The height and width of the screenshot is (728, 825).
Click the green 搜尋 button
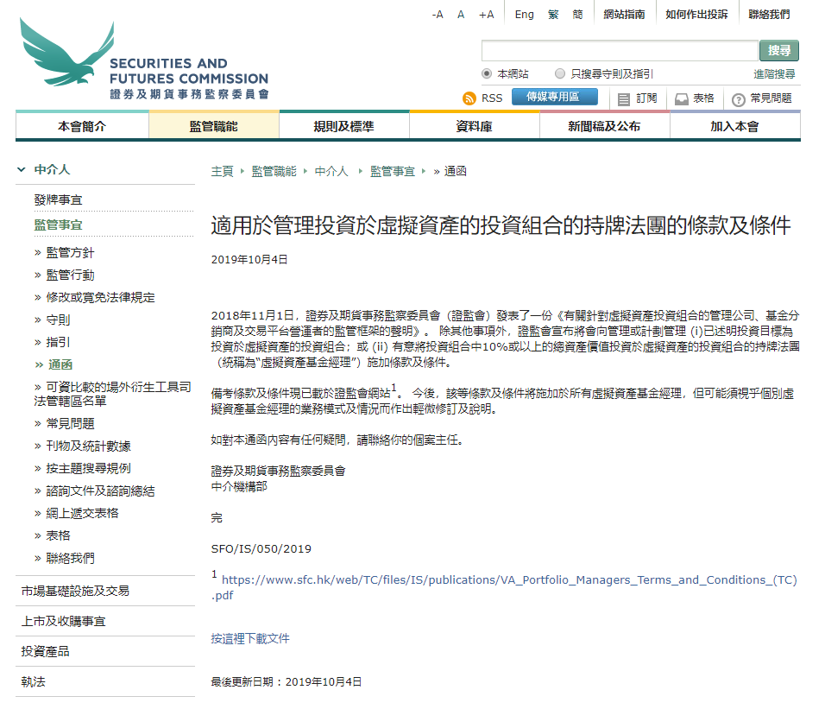click(x=778, y=51)
